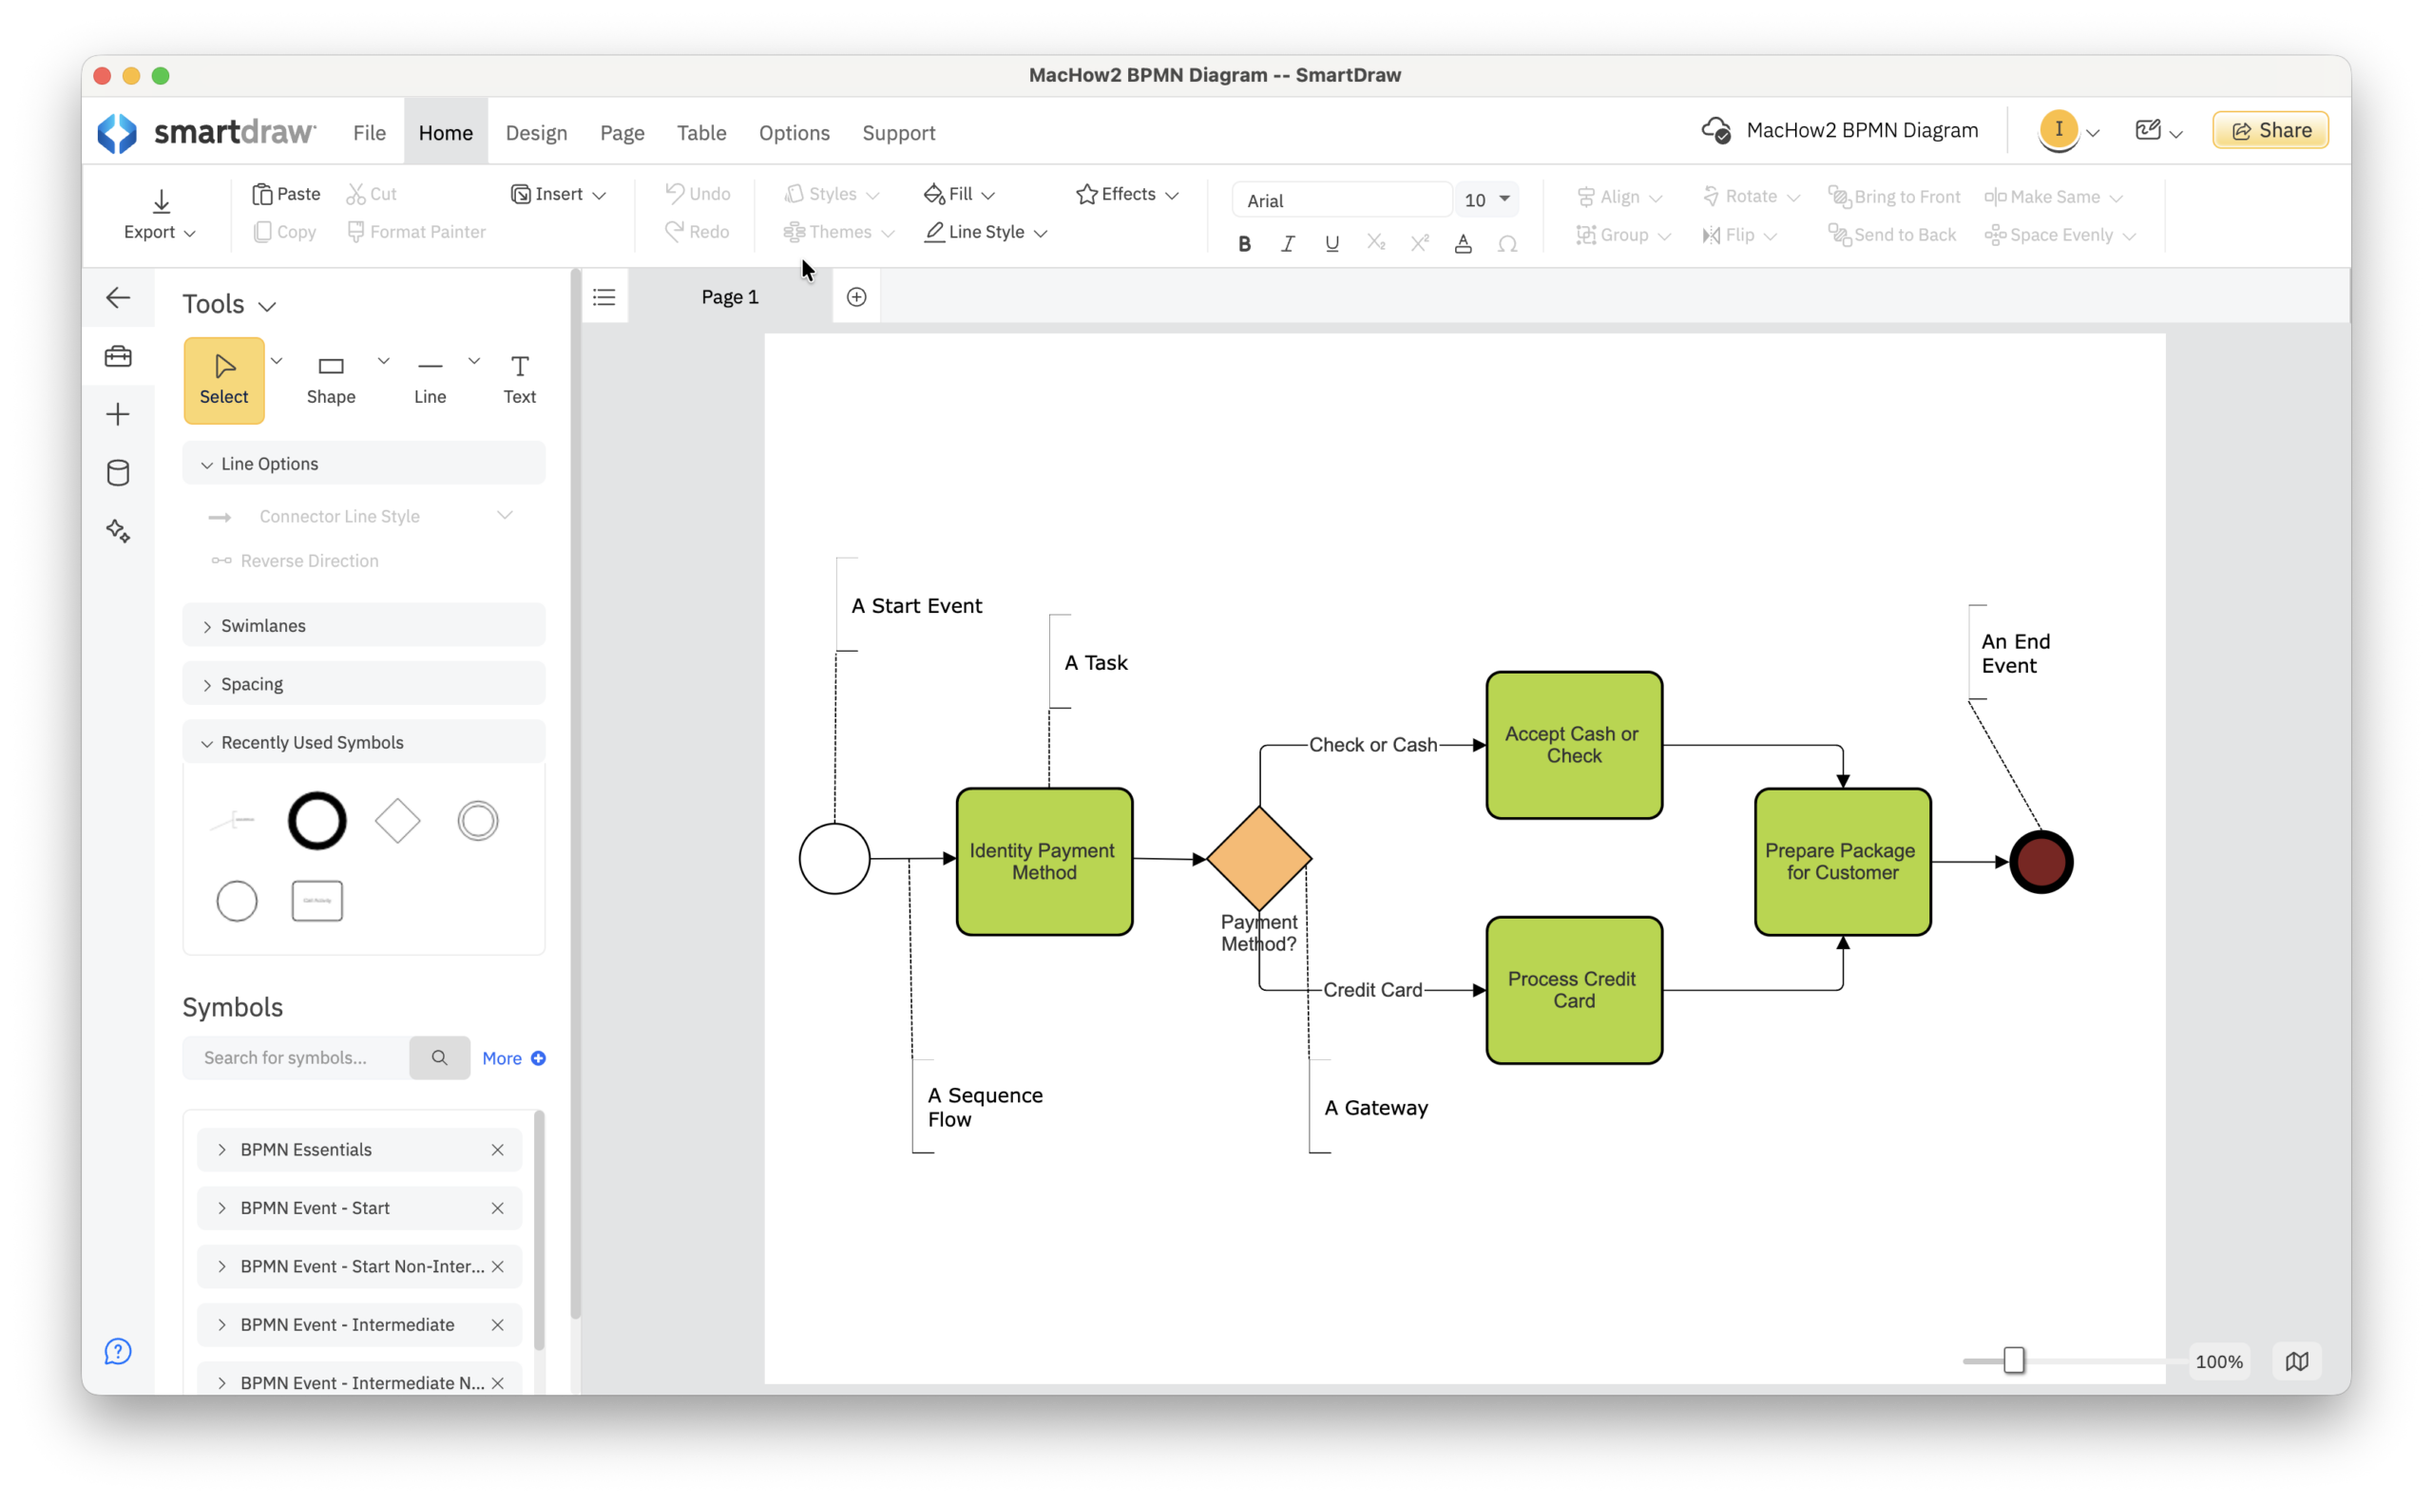Click the rounded rectangle task symbol
Screen dimensions: 2433x1503
point(317,902)
